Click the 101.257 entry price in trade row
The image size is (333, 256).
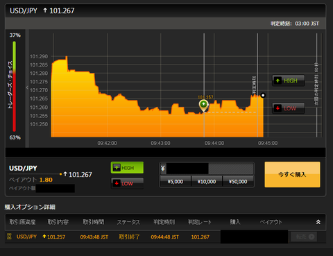click(x=56, y=237)
